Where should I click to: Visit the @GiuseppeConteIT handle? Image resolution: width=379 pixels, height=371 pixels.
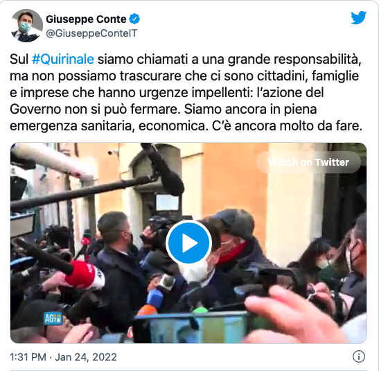tap(91, 33)
